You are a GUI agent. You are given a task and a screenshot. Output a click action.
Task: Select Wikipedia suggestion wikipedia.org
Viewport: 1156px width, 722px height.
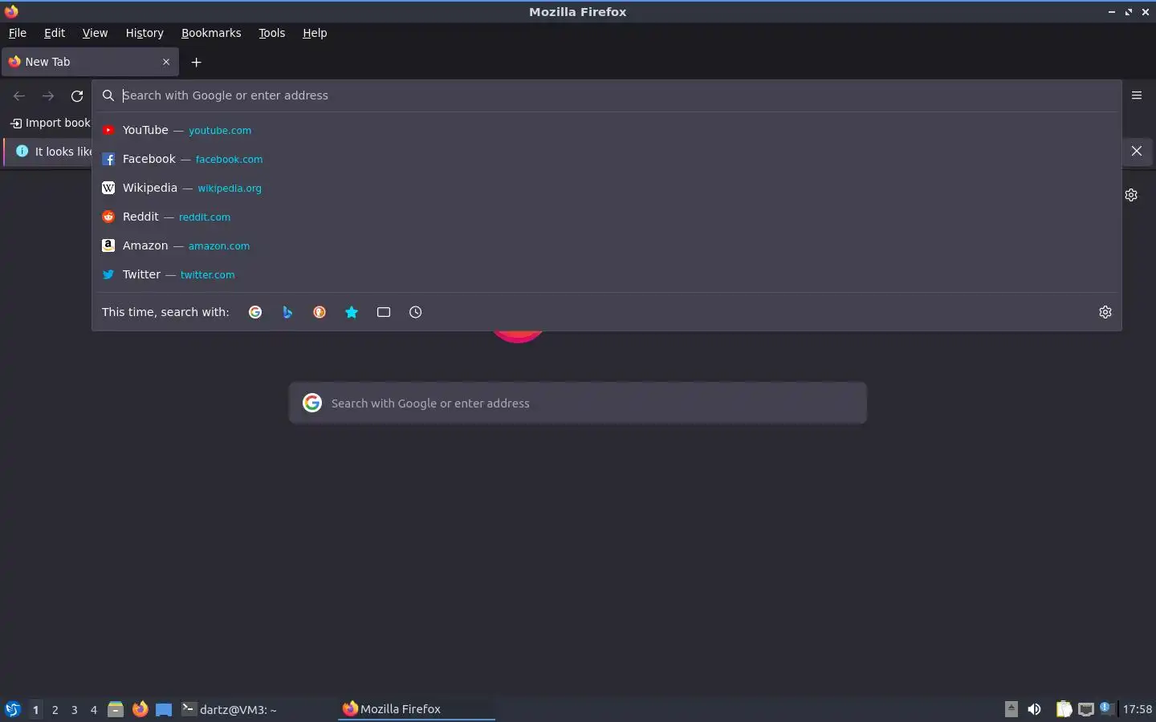[606, 188]
